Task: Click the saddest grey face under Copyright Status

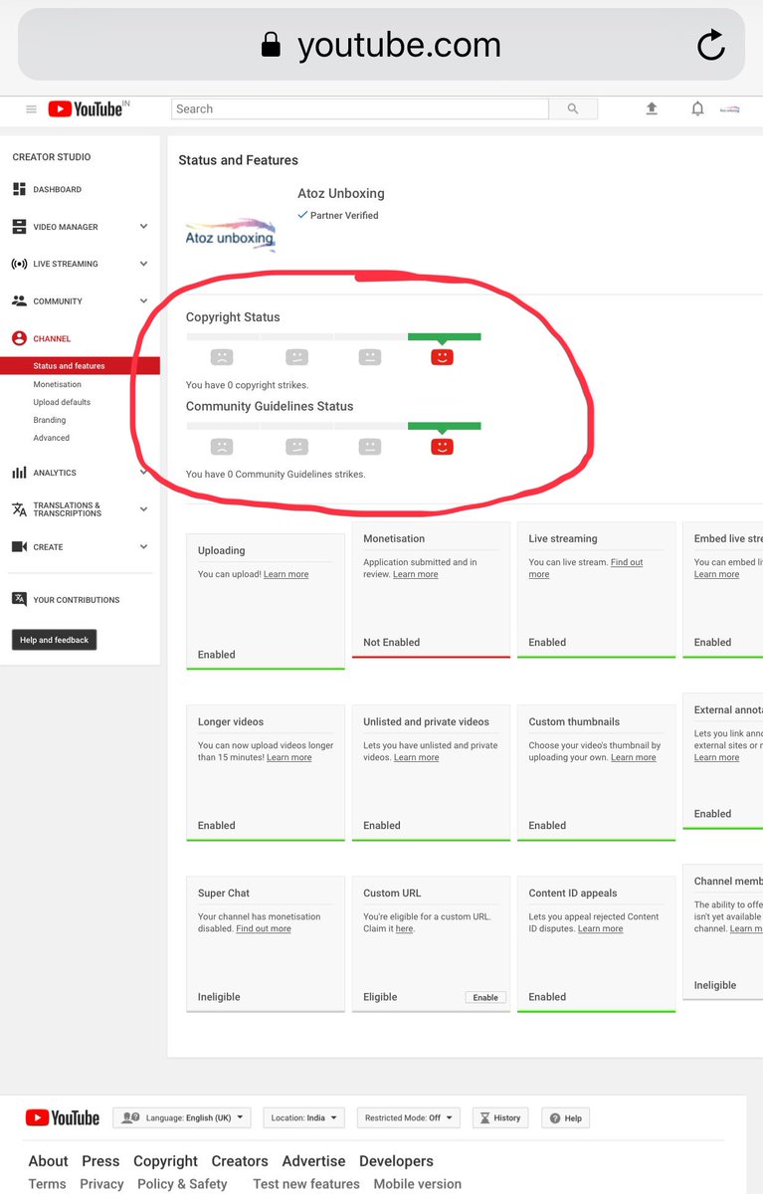Action: click(222, 357)
